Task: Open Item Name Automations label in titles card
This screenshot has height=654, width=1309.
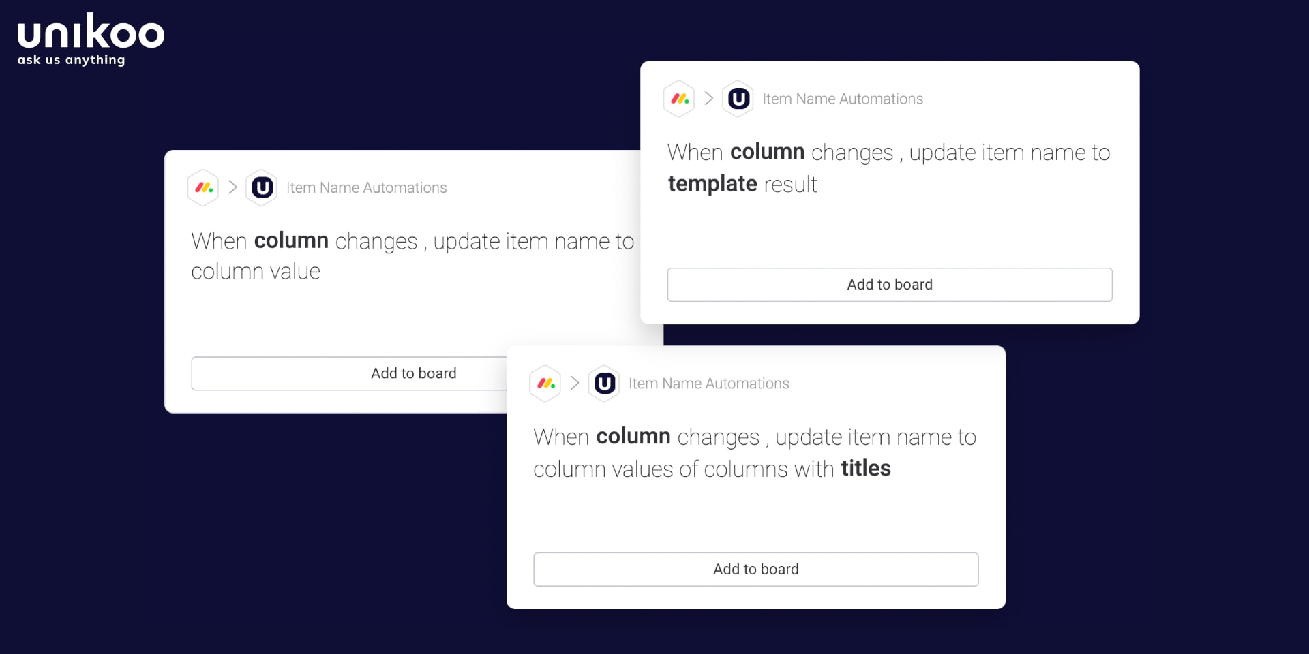Action: (709, 384)
